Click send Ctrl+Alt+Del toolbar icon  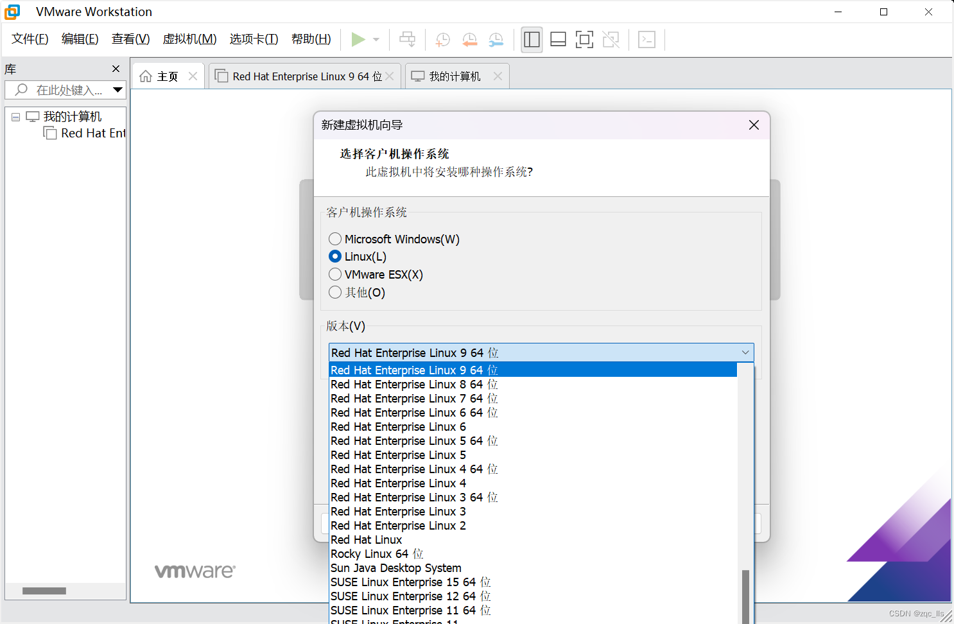[407, 40]
